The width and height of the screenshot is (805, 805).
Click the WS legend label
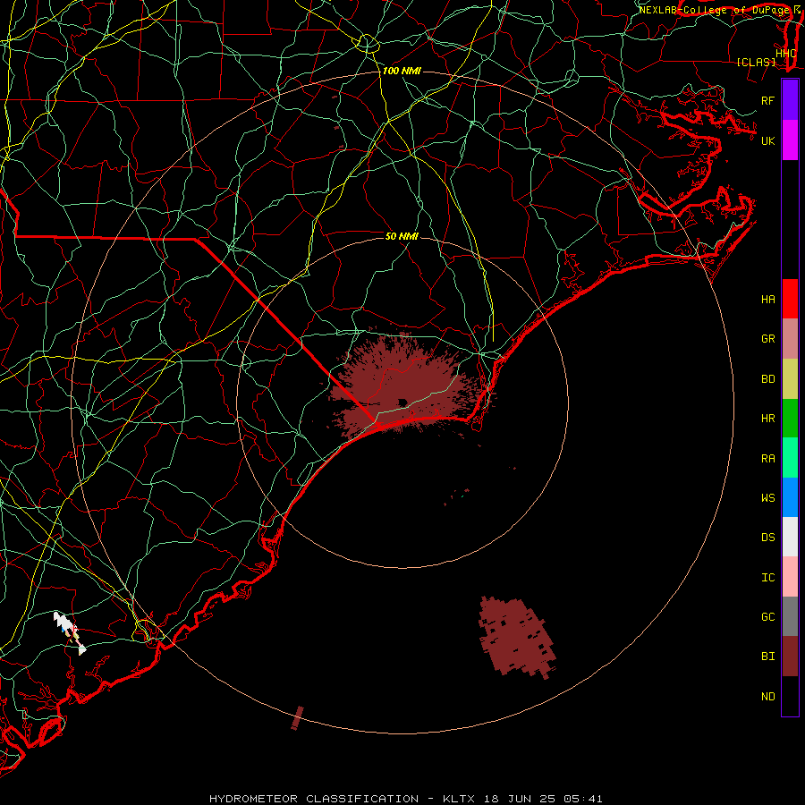(x=767, y=498)
